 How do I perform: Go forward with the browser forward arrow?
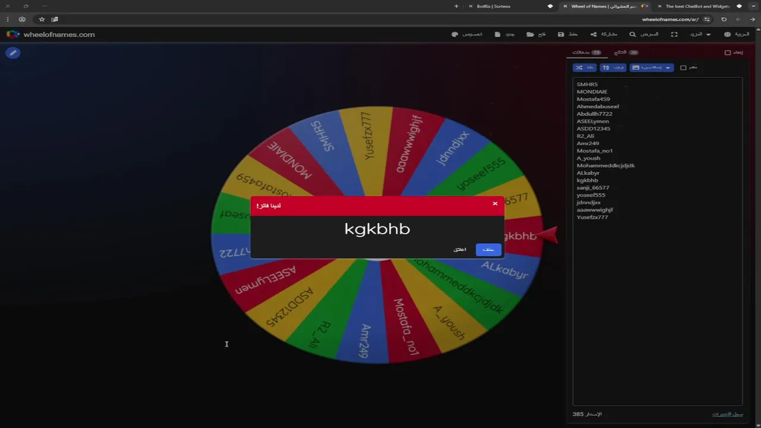[x=738, y=20]
